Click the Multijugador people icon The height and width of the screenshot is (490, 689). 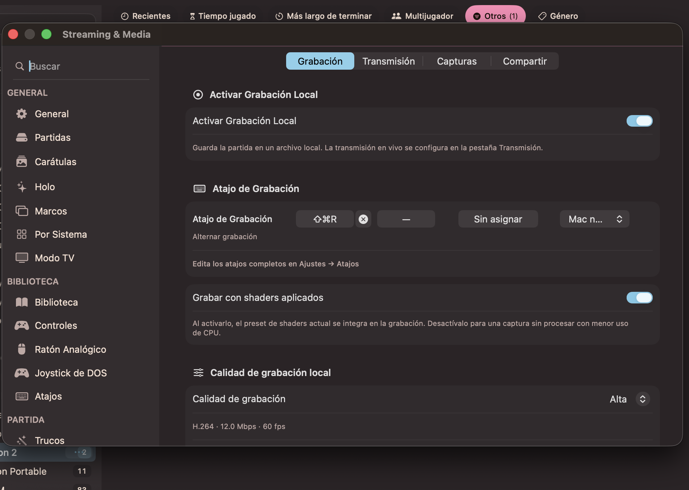396,16
